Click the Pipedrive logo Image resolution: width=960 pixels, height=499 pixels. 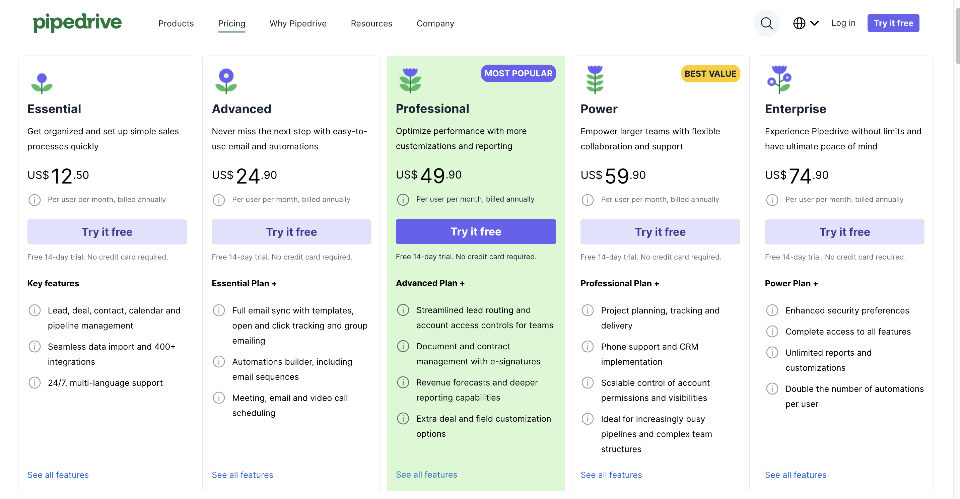coord(77,22)
